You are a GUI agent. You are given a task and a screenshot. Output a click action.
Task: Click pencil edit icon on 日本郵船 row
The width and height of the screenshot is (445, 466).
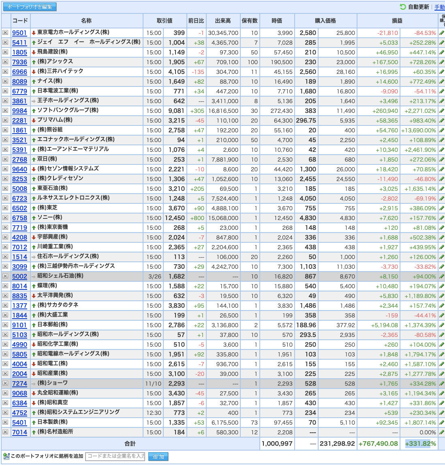(442, 325)
